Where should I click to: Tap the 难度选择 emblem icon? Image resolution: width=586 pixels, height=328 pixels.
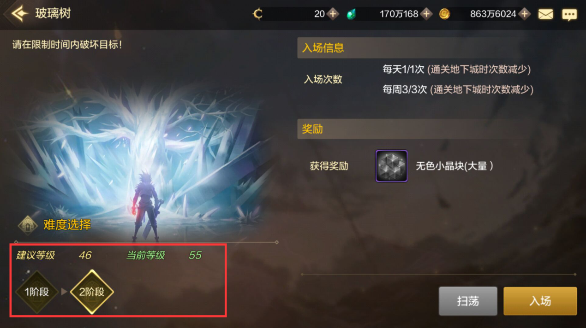coord(28,225)
